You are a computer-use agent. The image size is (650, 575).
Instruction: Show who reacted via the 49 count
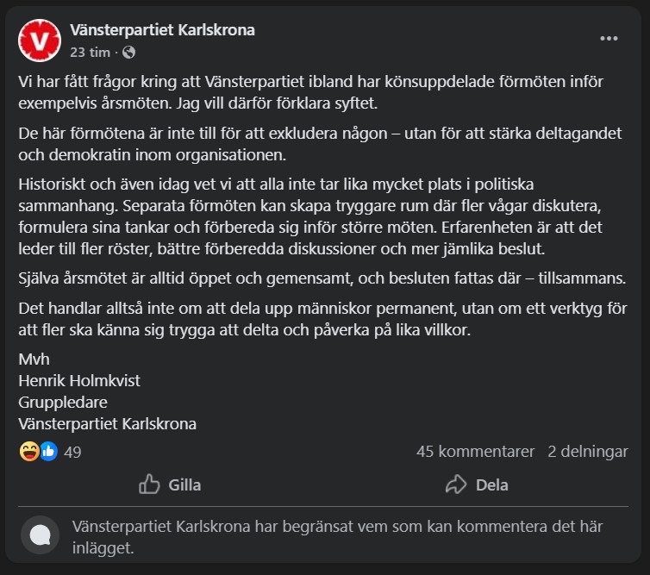(72, 452)
